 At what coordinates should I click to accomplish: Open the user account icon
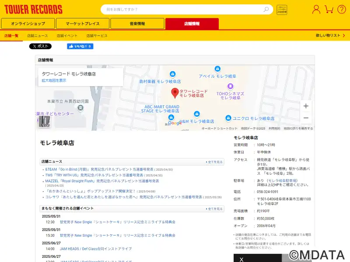coord(316,9)
